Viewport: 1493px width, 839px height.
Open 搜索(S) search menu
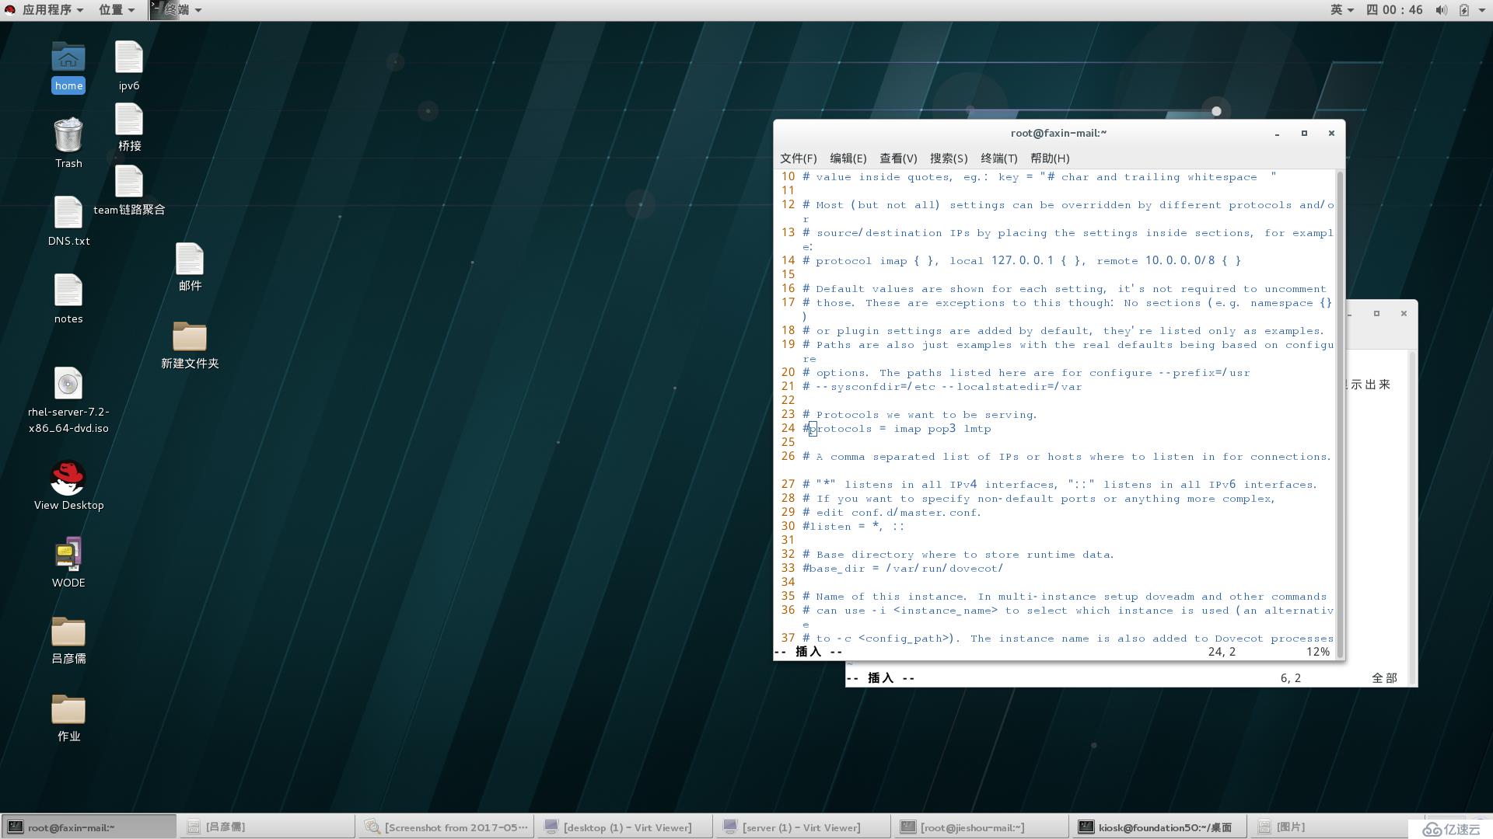tap(945, 158)
